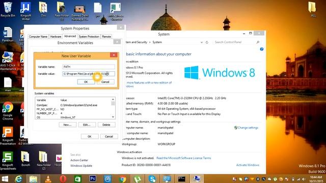Switch to the Computer Name tab

38,37
